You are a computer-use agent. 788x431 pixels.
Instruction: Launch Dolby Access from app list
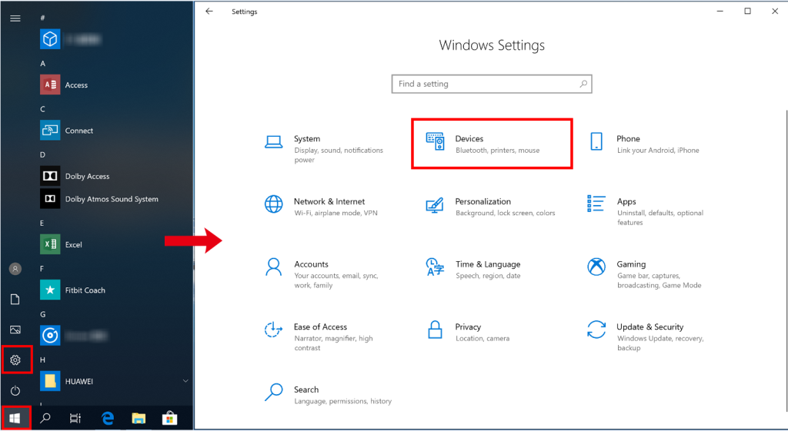[x=86, y=176]
